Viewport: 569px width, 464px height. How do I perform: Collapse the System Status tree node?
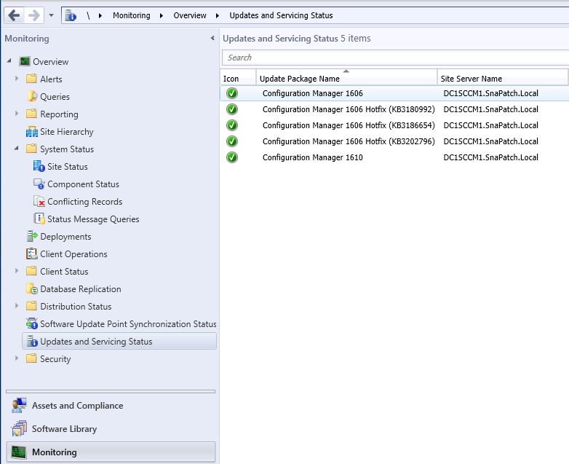pos(16,148)
